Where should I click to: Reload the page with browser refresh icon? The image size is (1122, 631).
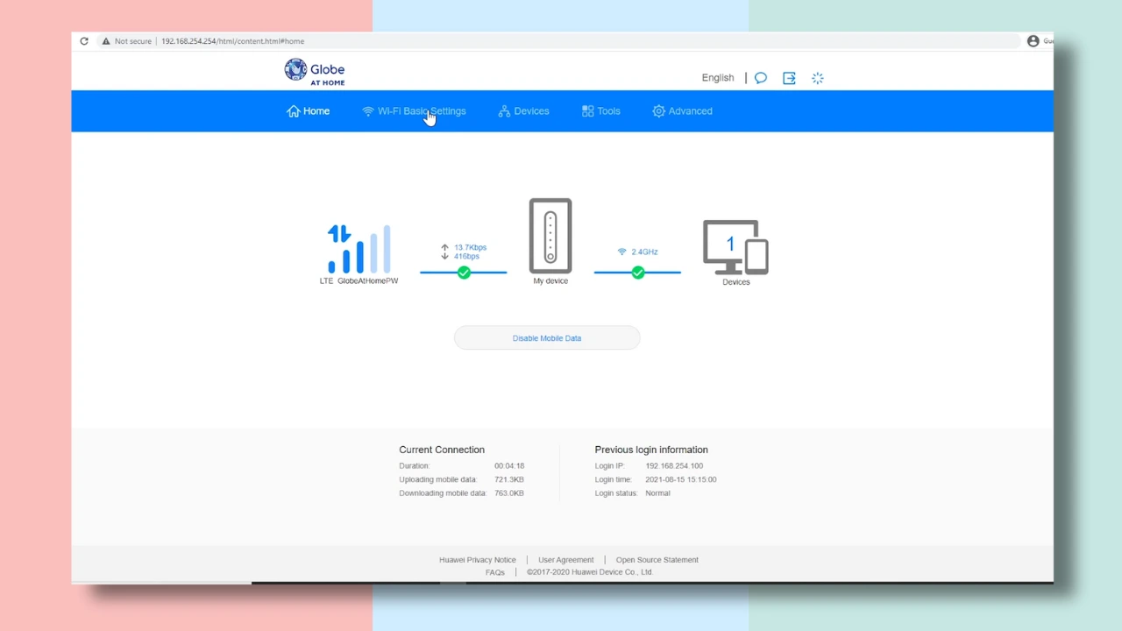pos(84,41)
